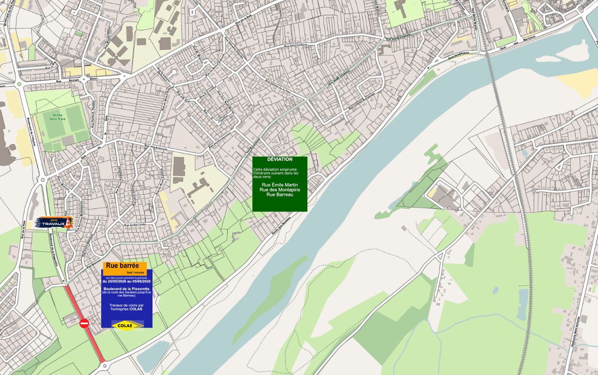Click the red no-entry sign icon

click(x=84, y=323)
